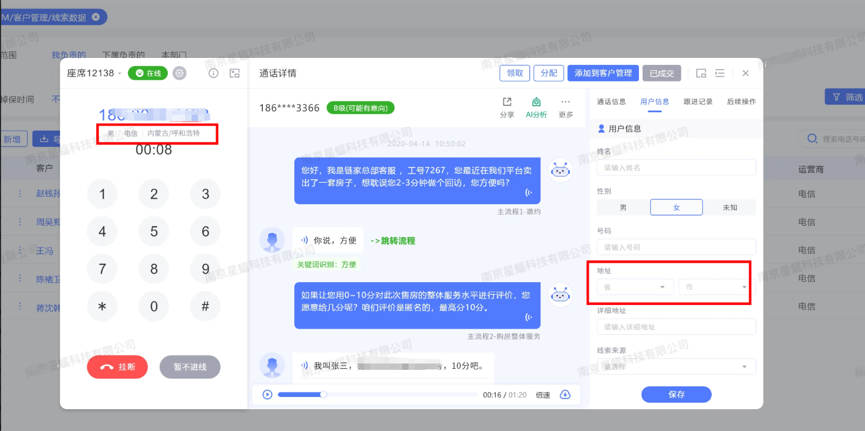
Task: Play the call recording audio
Action: coord(268,394)
